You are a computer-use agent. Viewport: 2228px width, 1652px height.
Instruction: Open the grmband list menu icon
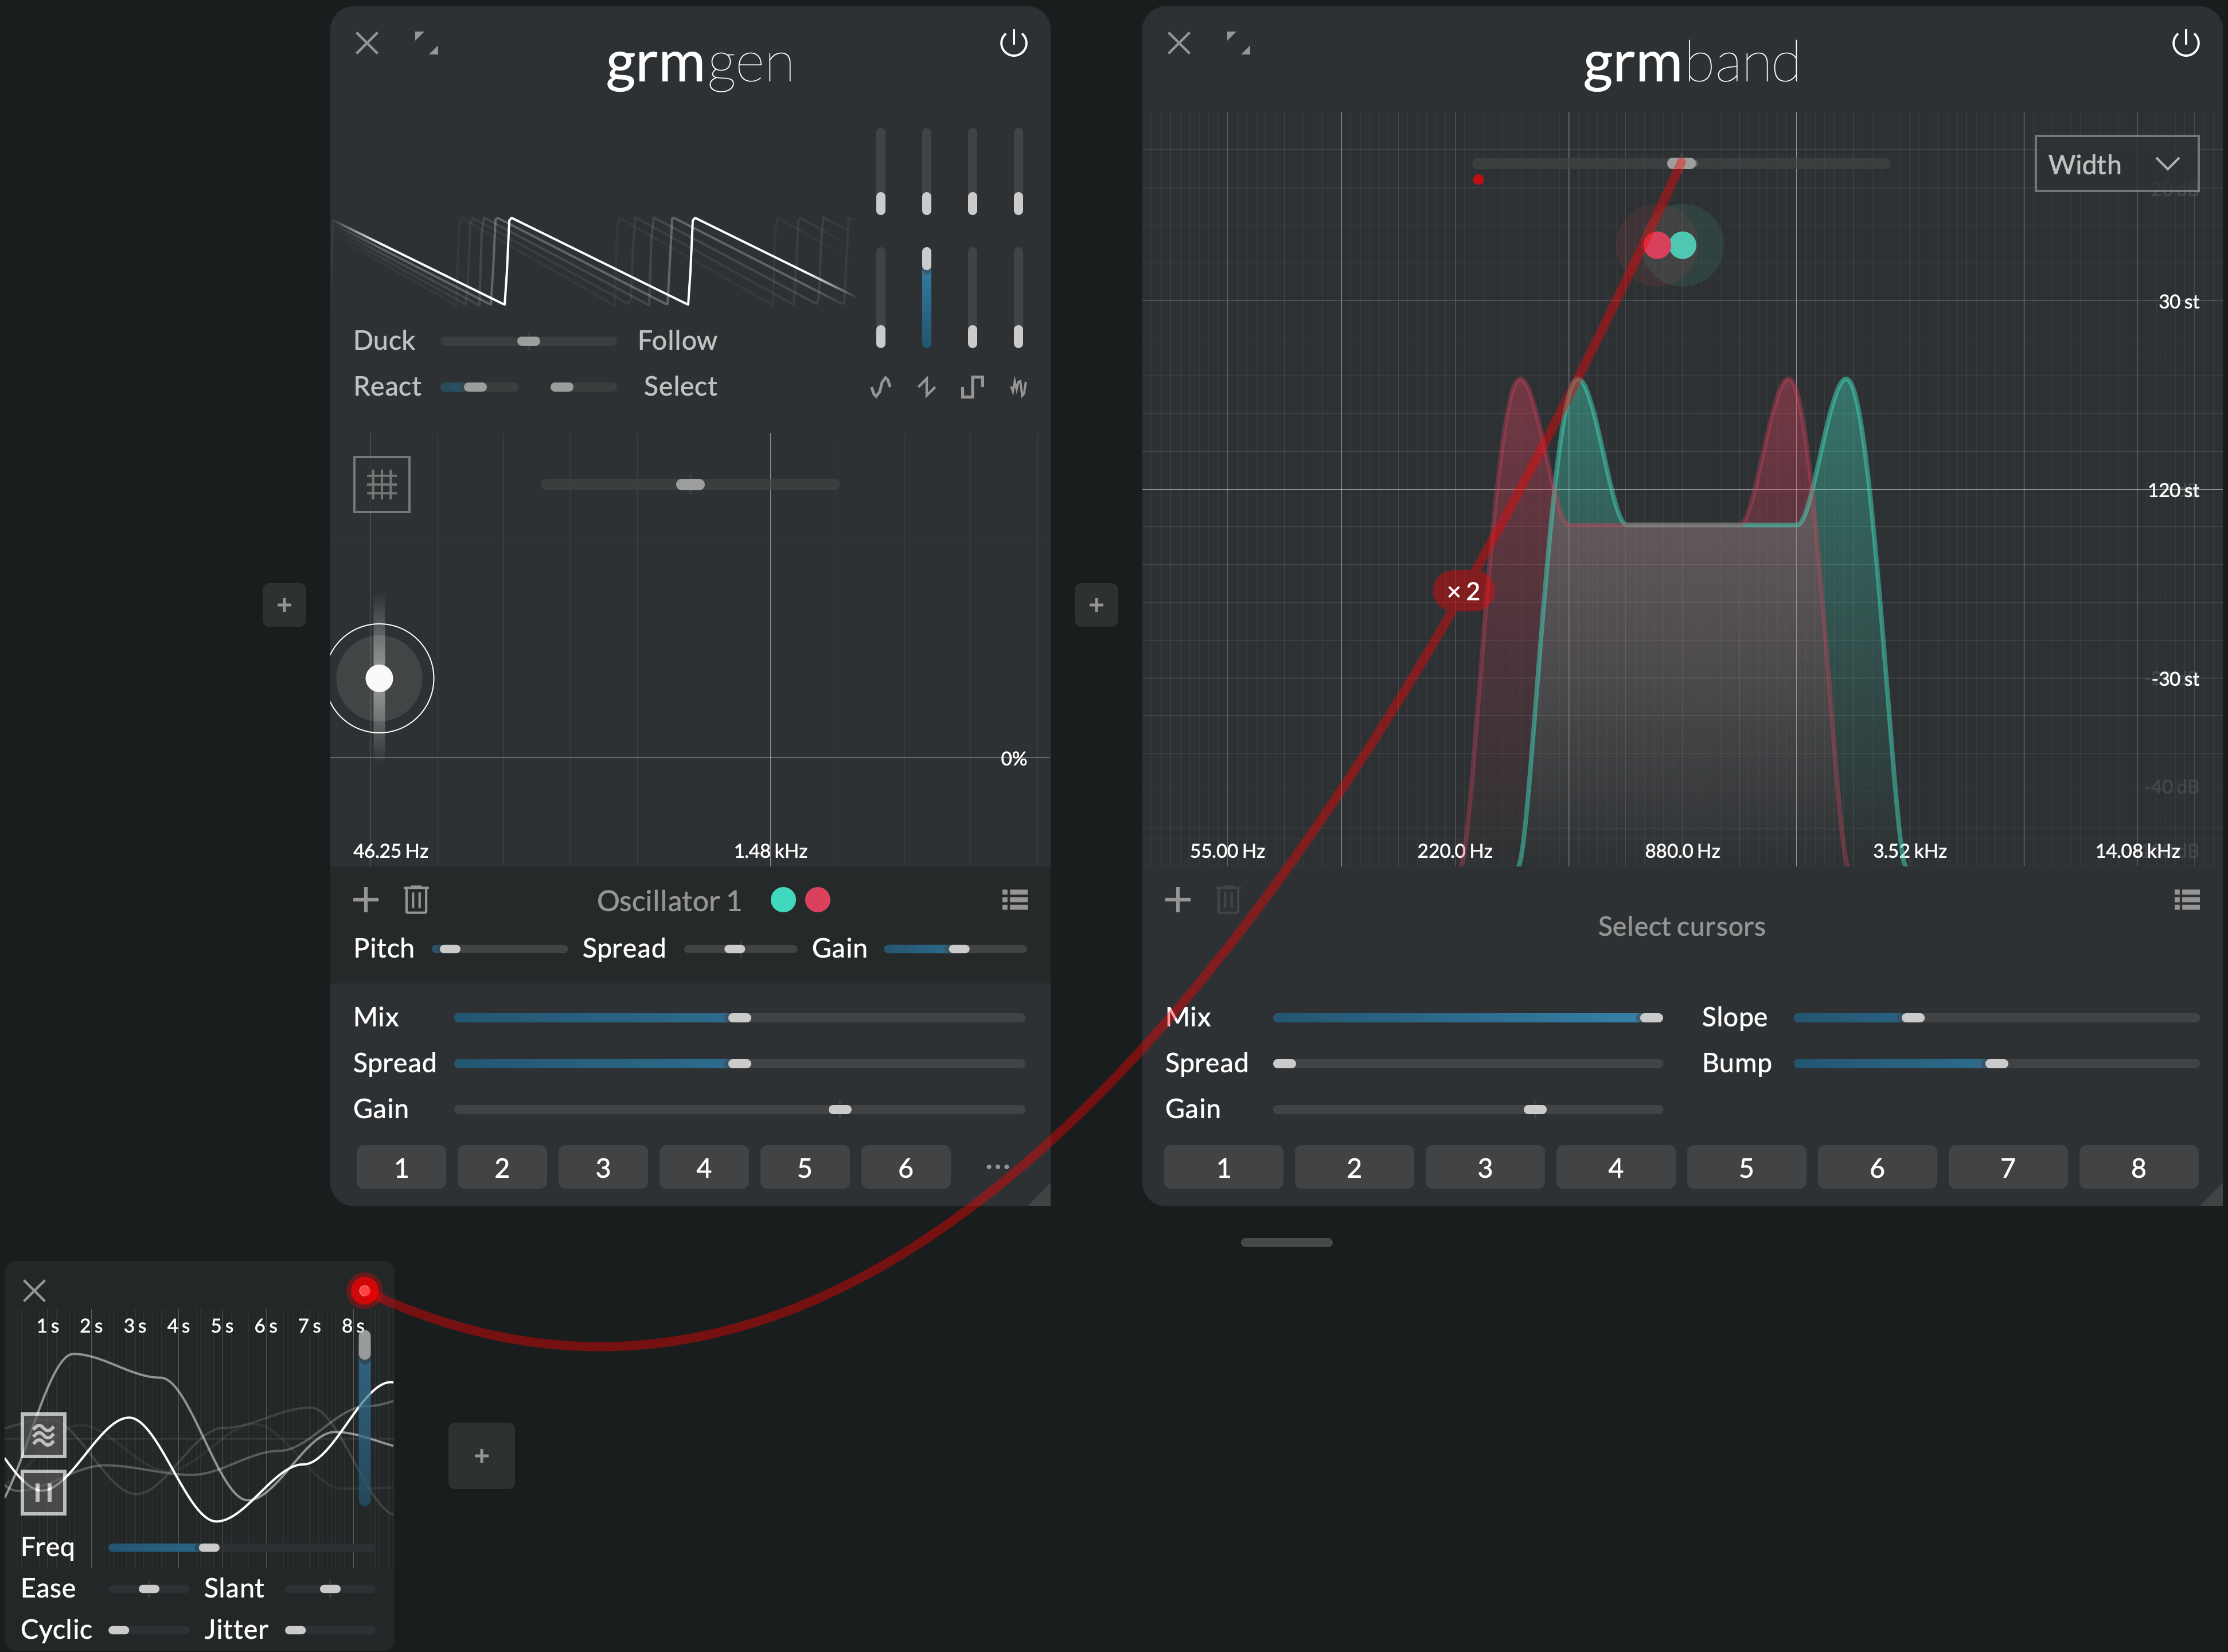2186,900
